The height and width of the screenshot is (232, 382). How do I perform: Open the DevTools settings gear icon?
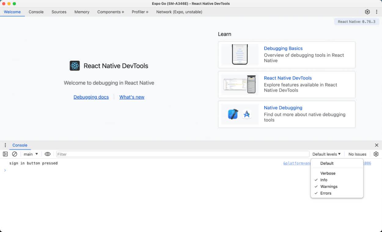tap(367, 12)
